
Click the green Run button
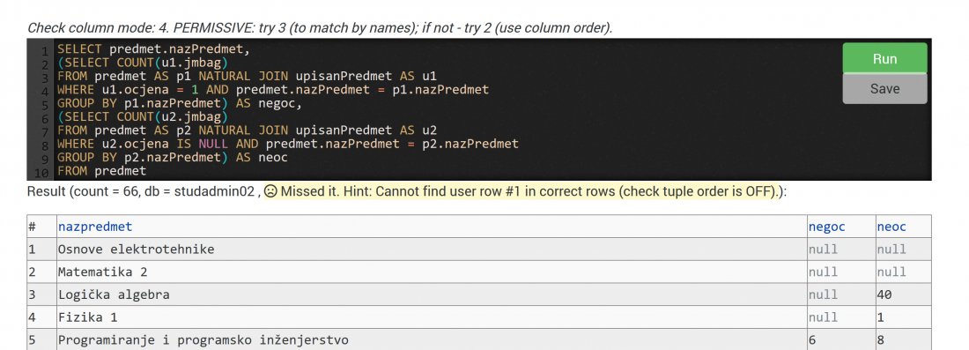pos(884,59)
